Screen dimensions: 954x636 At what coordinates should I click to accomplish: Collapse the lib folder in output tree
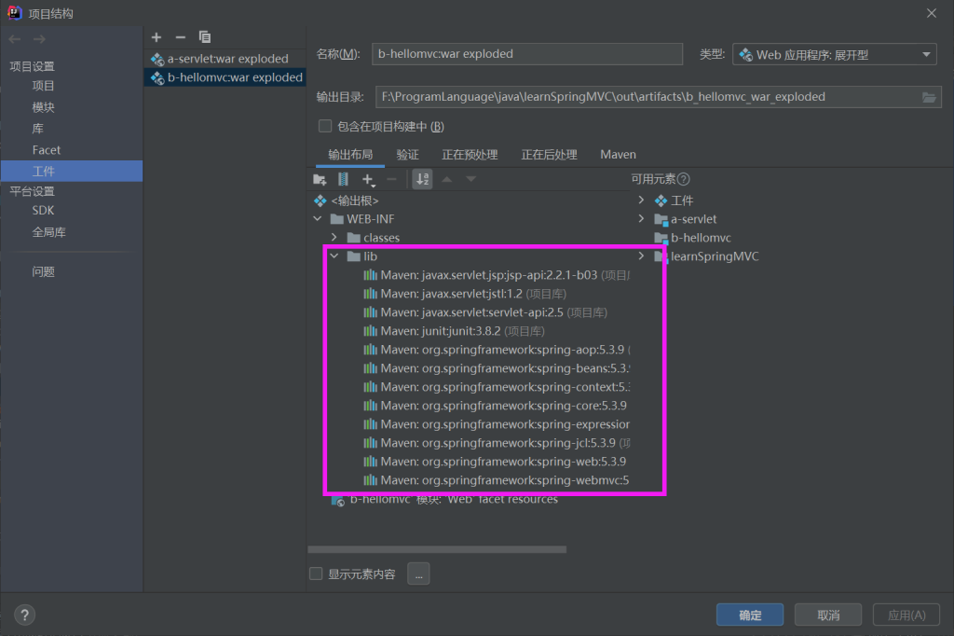(x=334, y=256)
